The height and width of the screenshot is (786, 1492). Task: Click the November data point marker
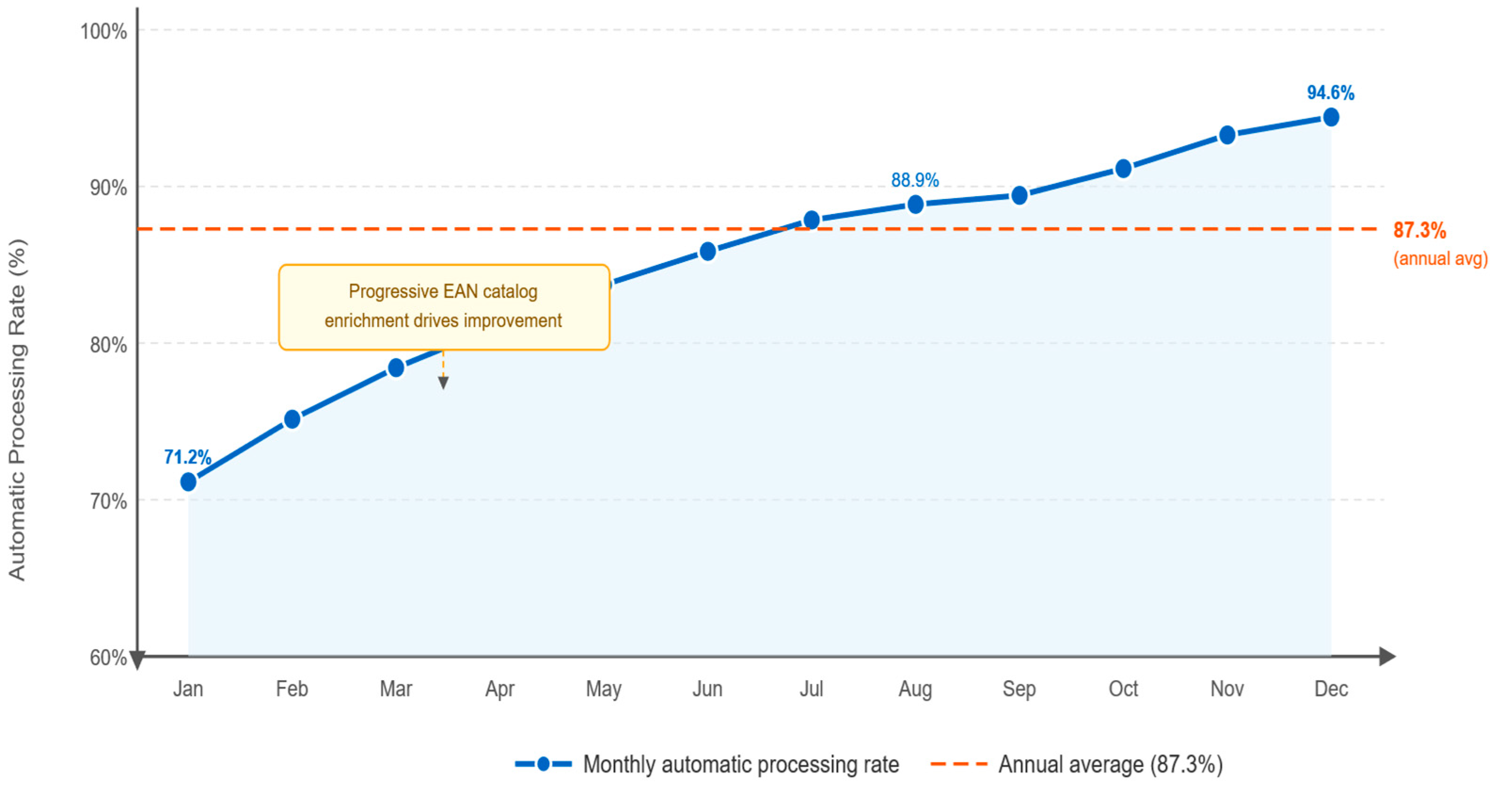(1227, 135)
